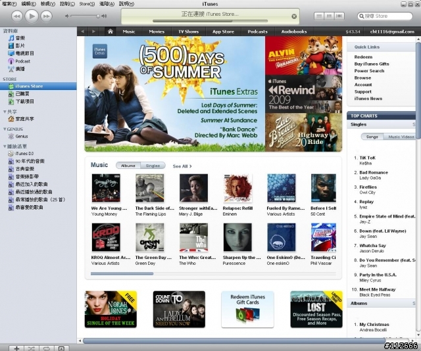Click See All for Music
This screenshot has width=421, height=351.
click(182, 166)
